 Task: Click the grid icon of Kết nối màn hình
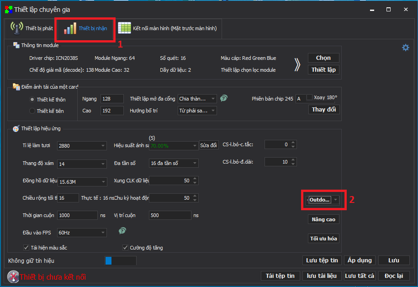(x=124, y=28)
